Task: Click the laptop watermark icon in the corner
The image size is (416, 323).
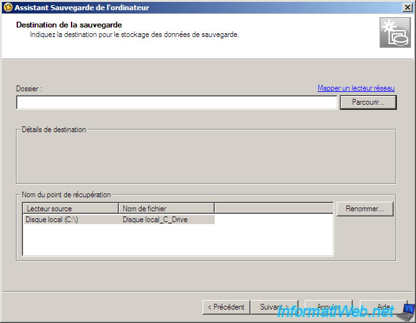Action: 404,313
